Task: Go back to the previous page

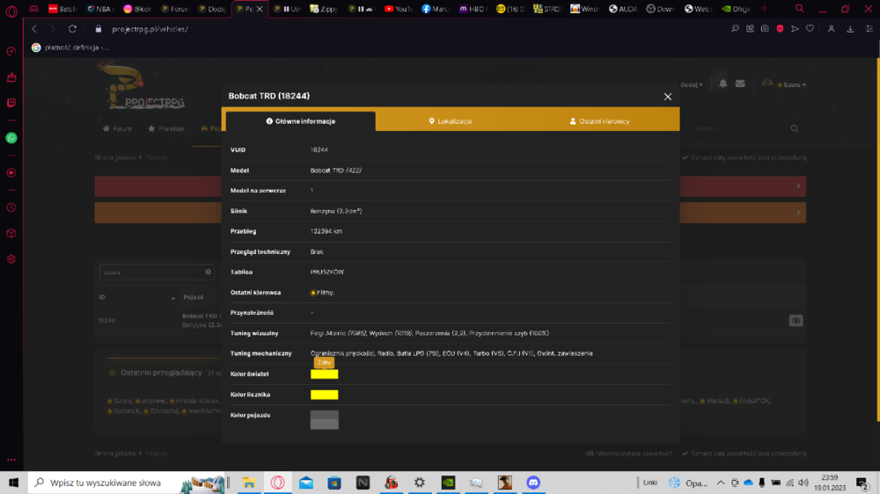Action: (34, 29)
